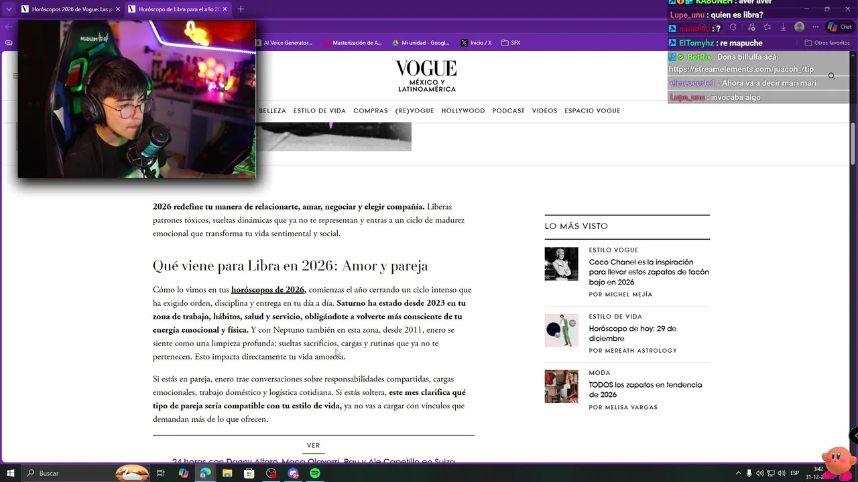Open ESTILO VOGUE category label
The height and width of the screenshot is (482, 858).
(x=613, y=250)
